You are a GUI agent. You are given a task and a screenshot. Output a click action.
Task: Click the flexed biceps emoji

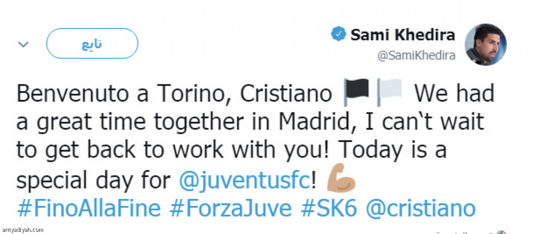point(341,179)
